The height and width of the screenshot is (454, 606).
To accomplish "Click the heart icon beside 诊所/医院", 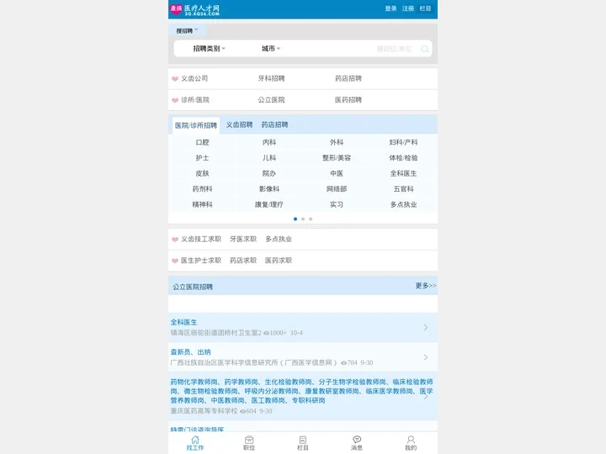I will (175, 100).
